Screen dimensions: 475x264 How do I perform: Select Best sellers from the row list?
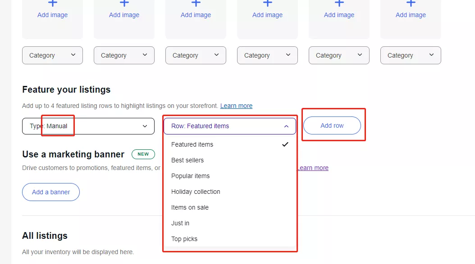click(x=187, y=160)
